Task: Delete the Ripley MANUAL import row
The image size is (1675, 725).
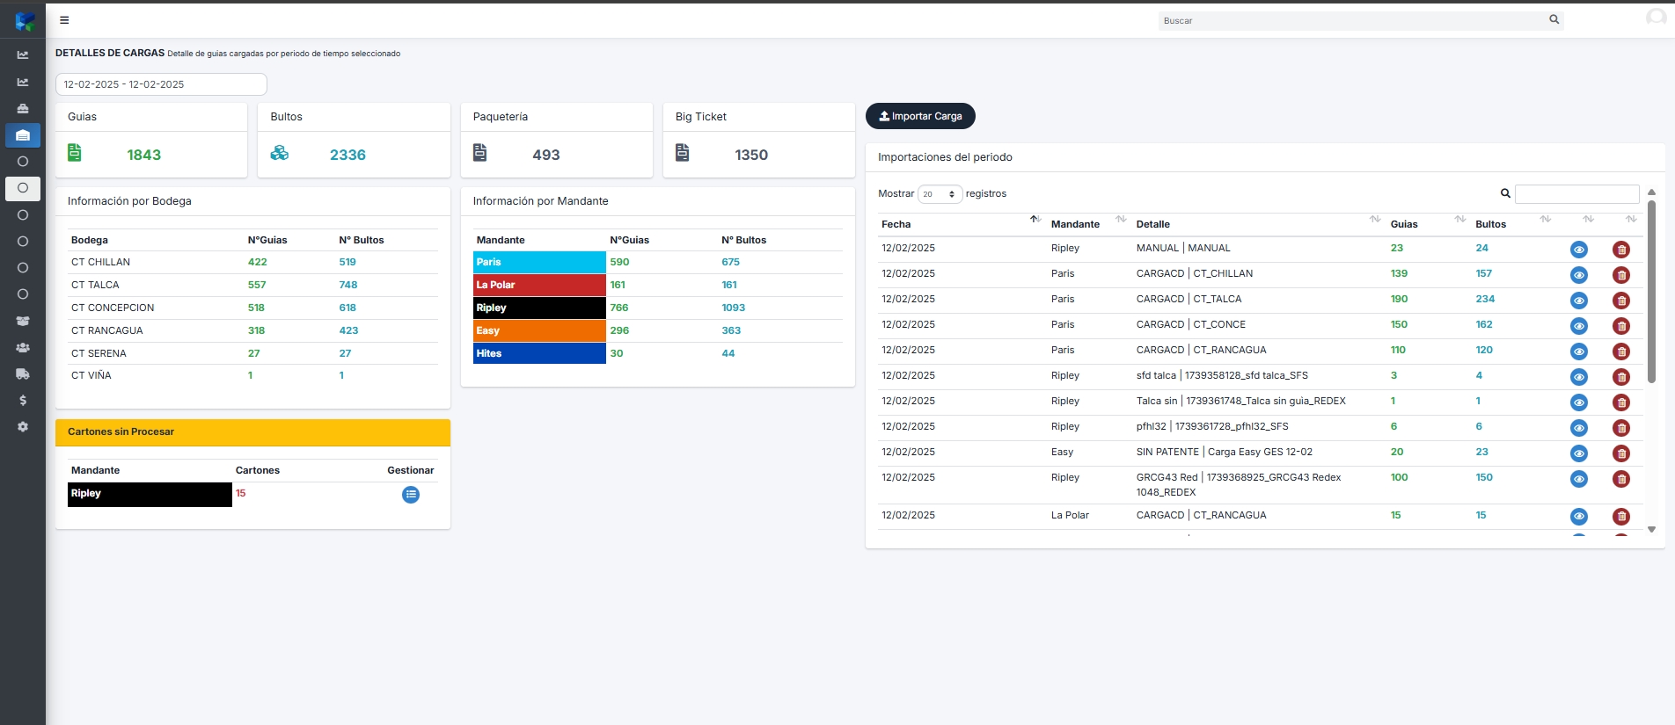Action: pyautogui.click(x=1620, y=250)
